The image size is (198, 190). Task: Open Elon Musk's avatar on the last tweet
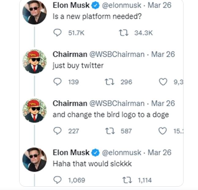click(x=35, y=160)
